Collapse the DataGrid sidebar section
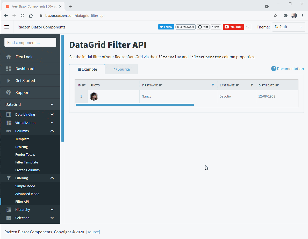The image size is (308, 239). 52,104
